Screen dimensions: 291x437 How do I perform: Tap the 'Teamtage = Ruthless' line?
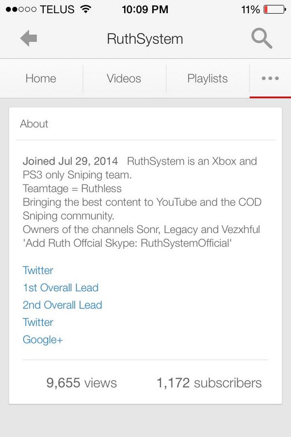click(72, 188)
